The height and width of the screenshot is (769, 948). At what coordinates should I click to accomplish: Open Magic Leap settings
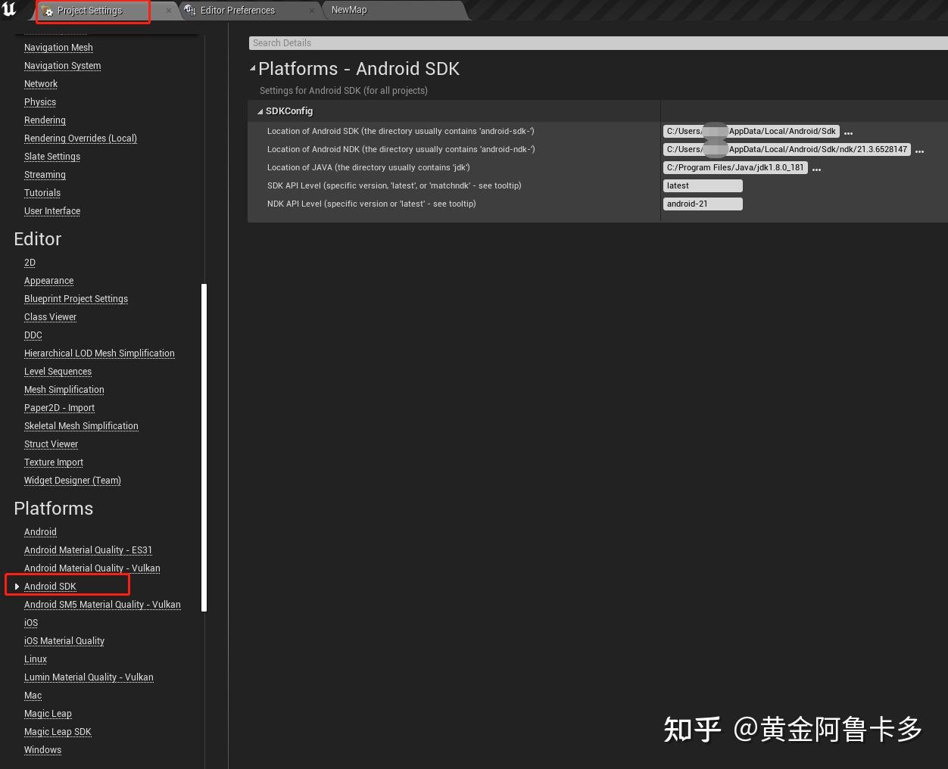[x=48, y=714]
